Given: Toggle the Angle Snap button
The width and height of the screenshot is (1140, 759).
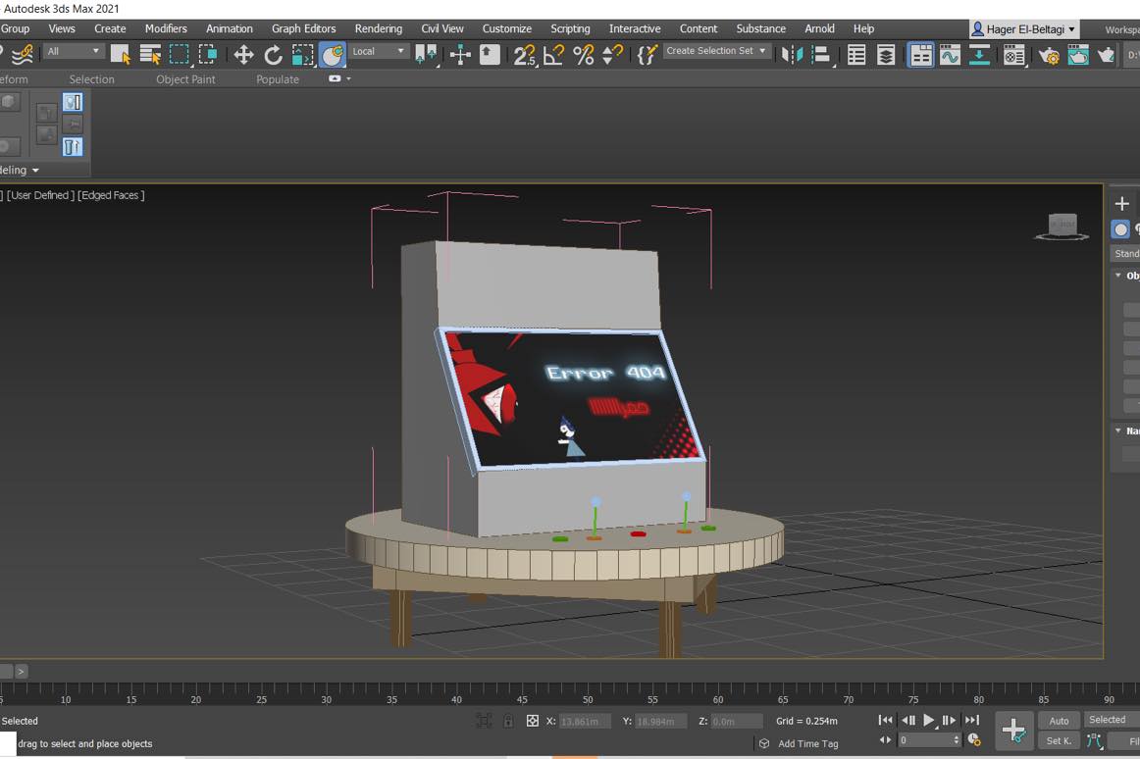Looking at the screenshot, I should pos(553,55).
